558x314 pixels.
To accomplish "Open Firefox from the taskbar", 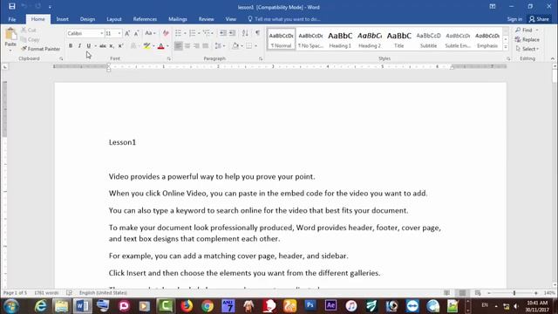I will (187, 306).
